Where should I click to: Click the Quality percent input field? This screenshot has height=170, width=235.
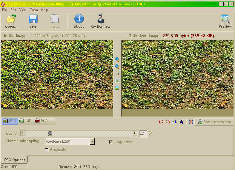coord(143,133)
